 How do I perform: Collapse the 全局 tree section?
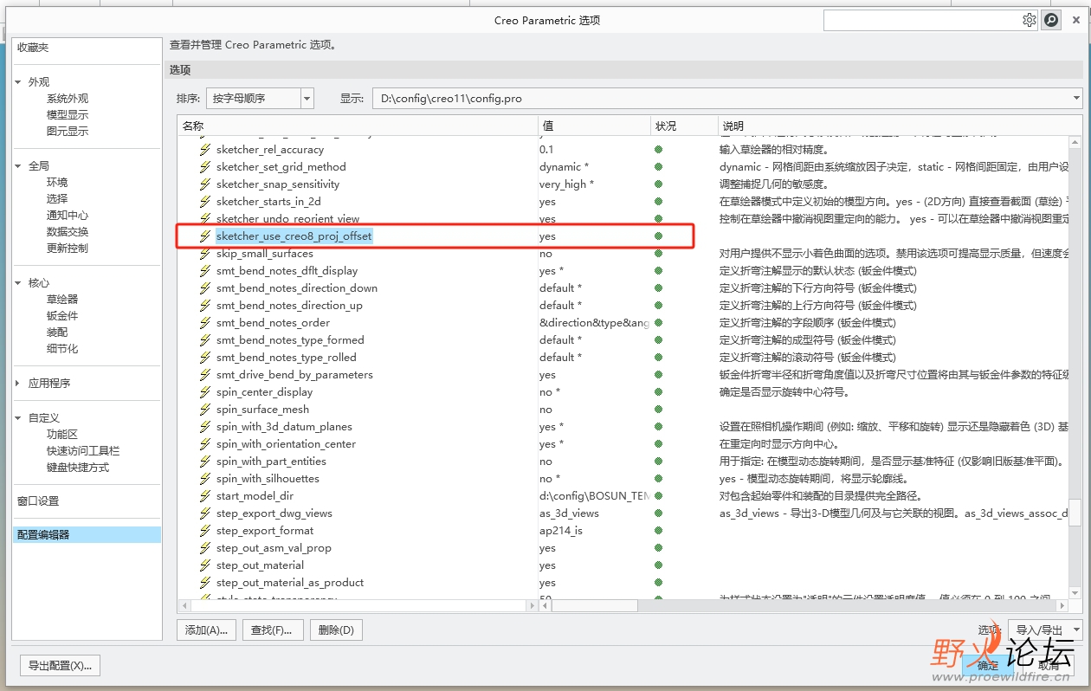point(17,166)
